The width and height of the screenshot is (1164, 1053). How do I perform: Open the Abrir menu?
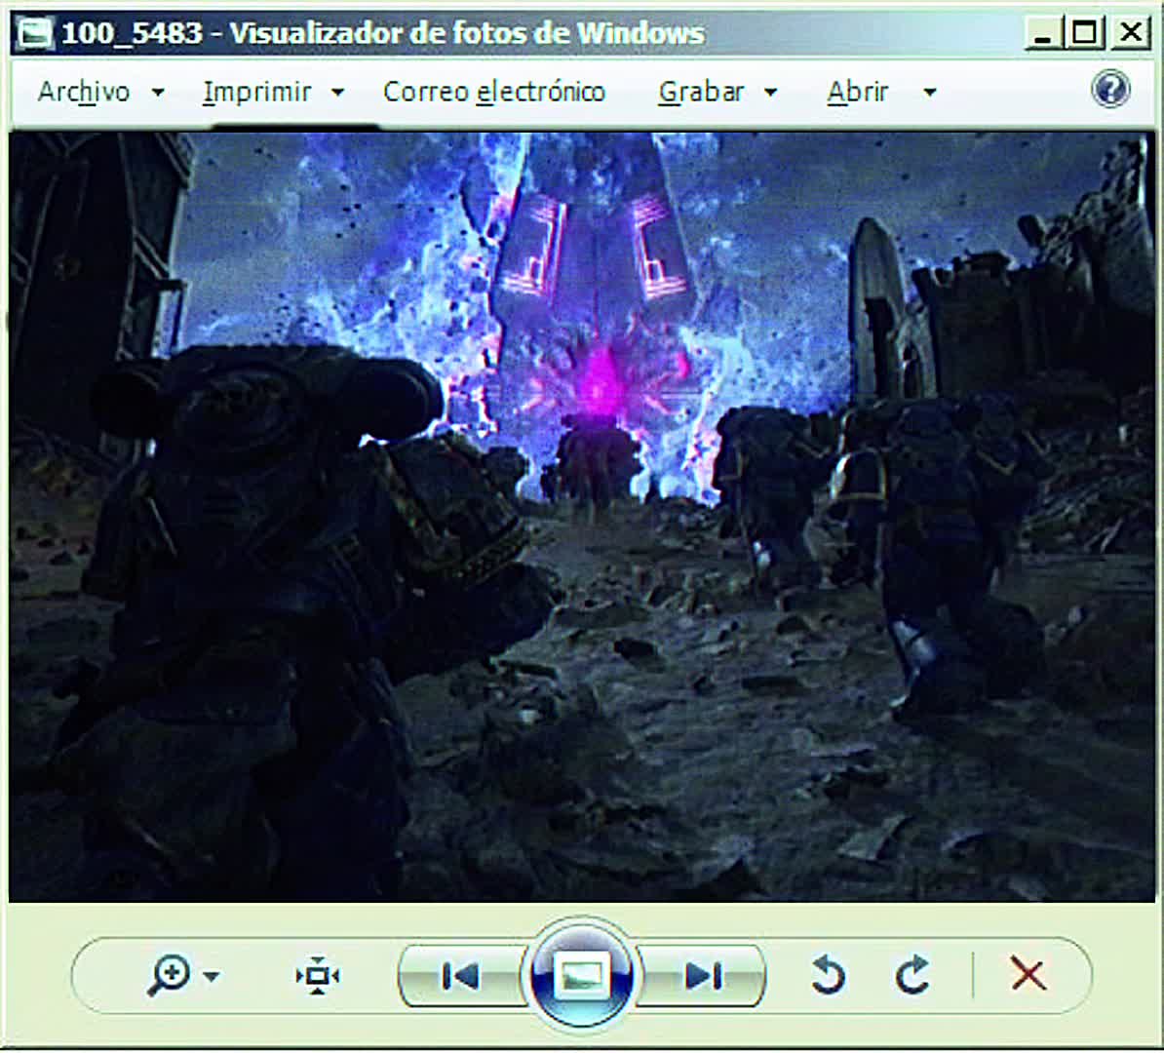(858, 92)
